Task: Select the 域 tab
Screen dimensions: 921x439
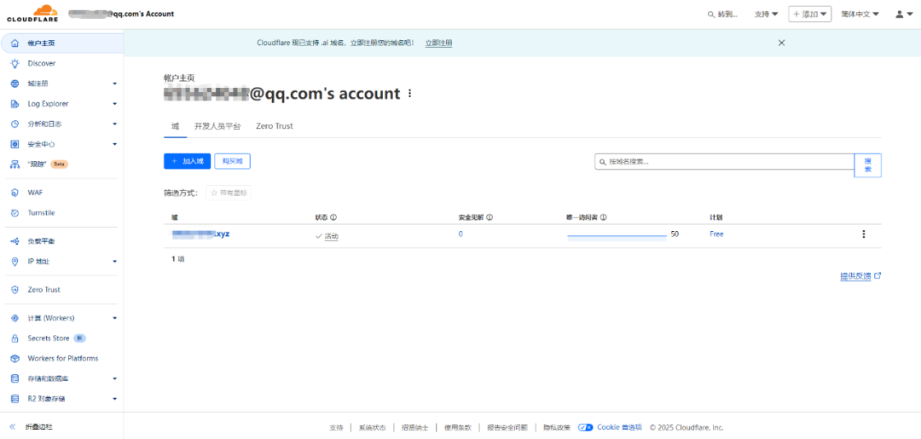Action: 175,126
